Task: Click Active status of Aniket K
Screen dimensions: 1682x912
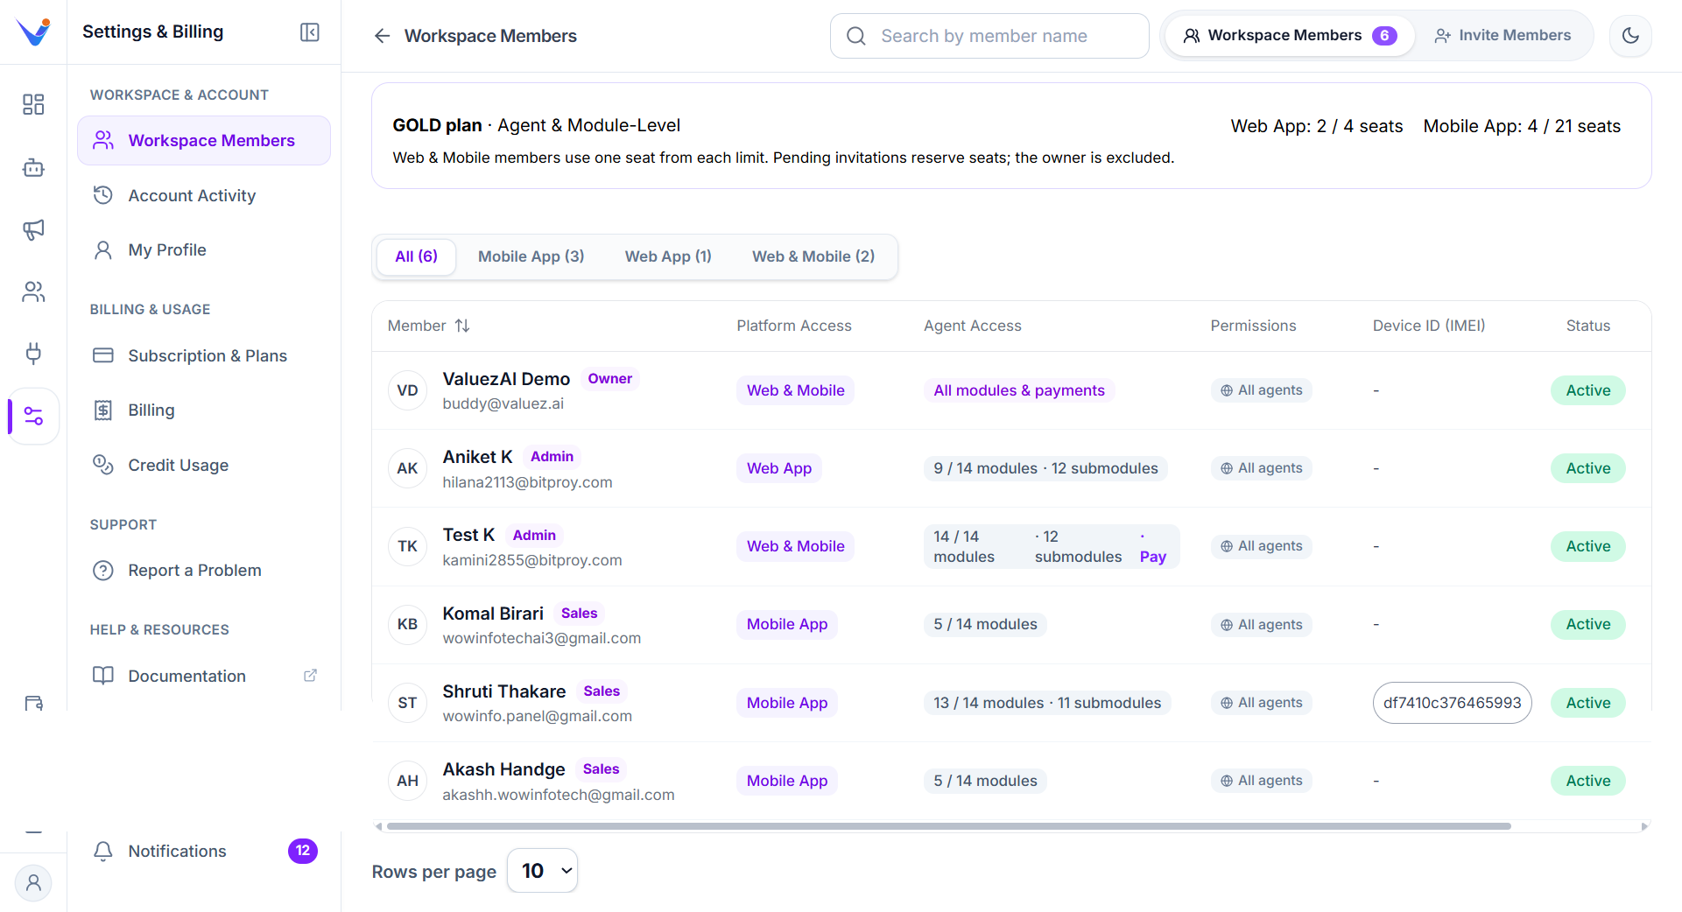Action: point(1587,468)
